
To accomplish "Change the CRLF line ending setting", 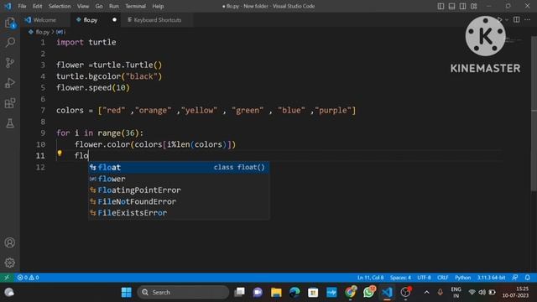I will [x=442, y=278].
